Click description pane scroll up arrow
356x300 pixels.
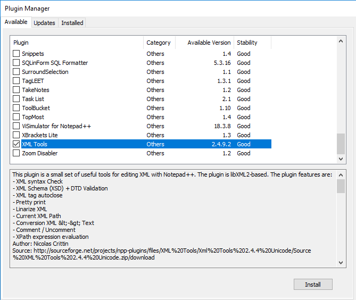coord(341,175)
